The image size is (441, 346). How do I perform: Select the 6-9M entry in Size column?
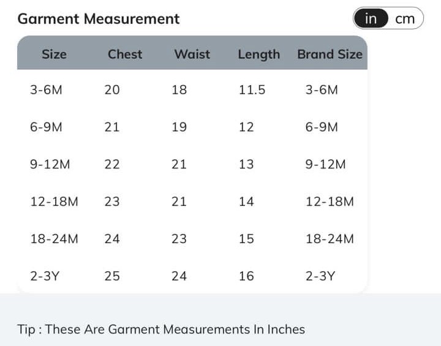(x=46, y=127)
